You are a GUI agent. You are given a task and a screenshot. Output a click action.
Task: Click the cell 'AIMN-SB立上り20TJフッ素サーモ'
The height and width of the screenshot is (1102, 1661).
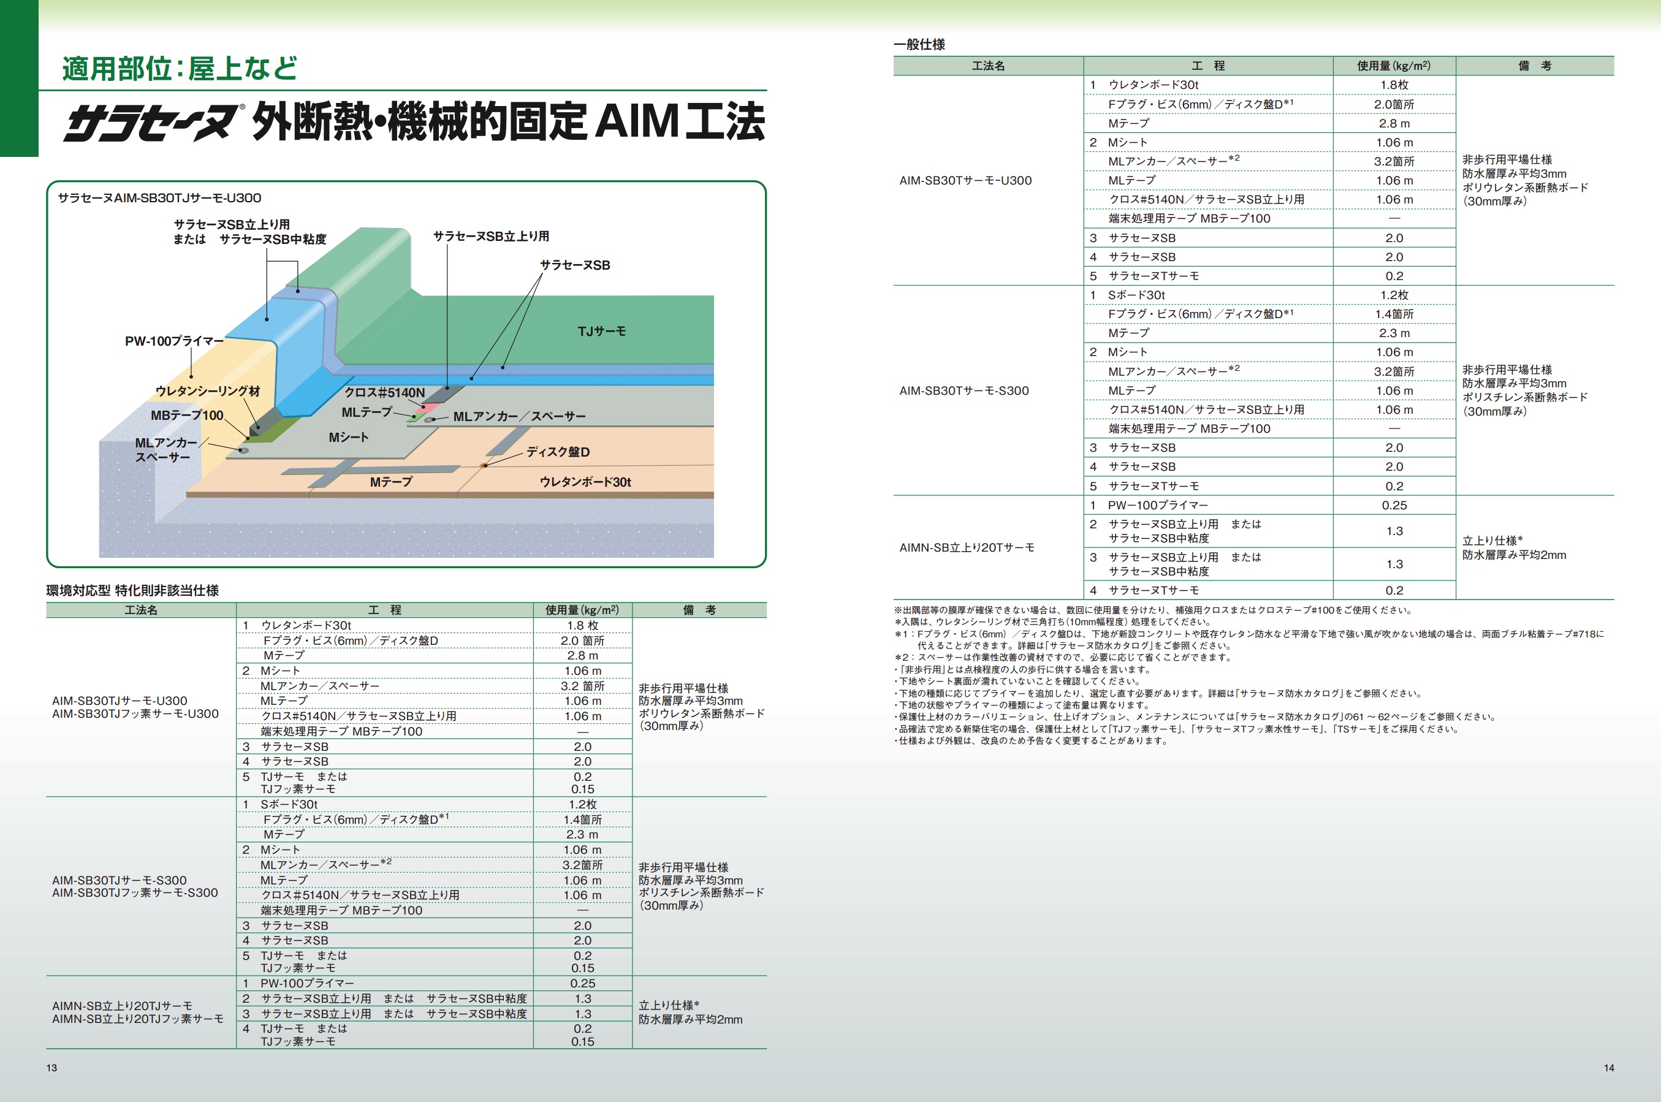click(x=138, y=1019)
